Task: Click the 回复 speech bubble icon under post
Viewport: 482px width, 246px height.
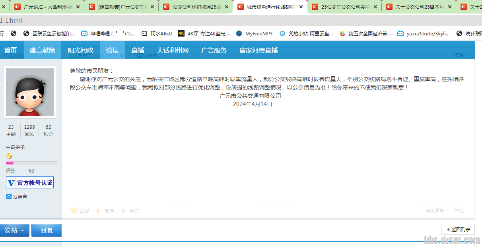Action: point(74,211)
